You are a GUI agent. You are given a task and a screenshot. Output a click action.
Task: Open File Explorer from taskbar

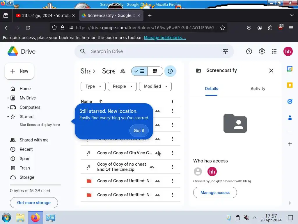point(20,218)
